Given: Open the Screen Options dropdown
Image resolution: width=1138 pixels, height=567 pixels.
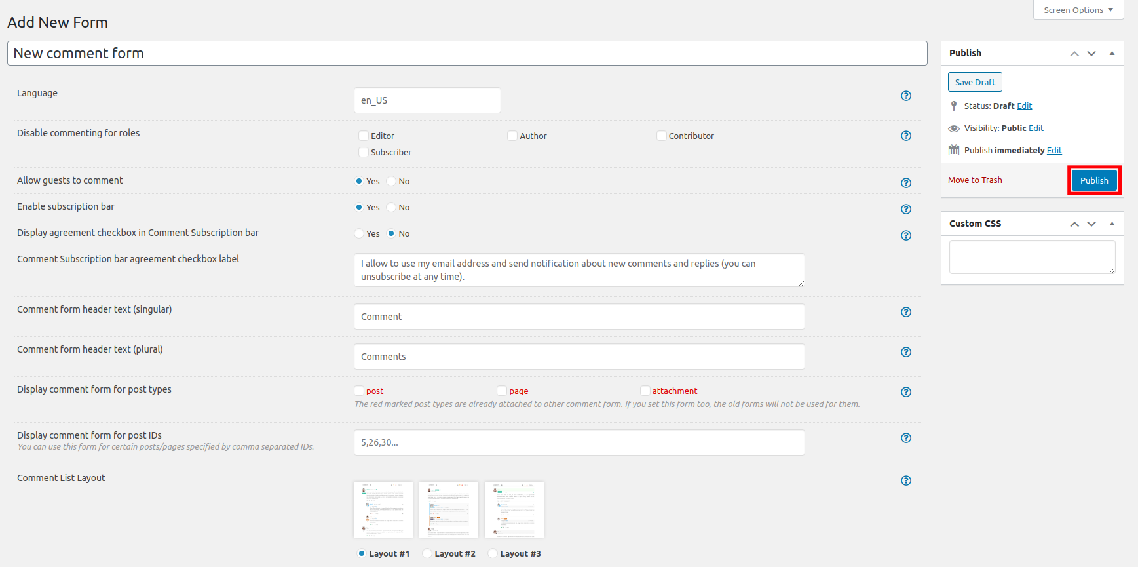Looking at the screenshot, I should (1078, 10).
